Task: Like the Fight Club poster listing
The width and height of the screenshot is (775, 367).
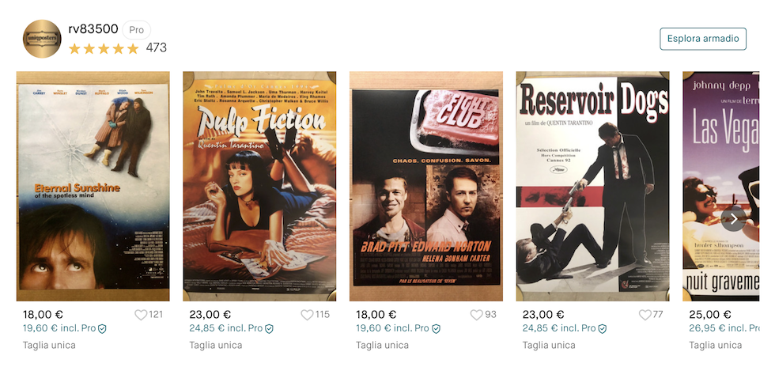Action: (x=476, y=315)
